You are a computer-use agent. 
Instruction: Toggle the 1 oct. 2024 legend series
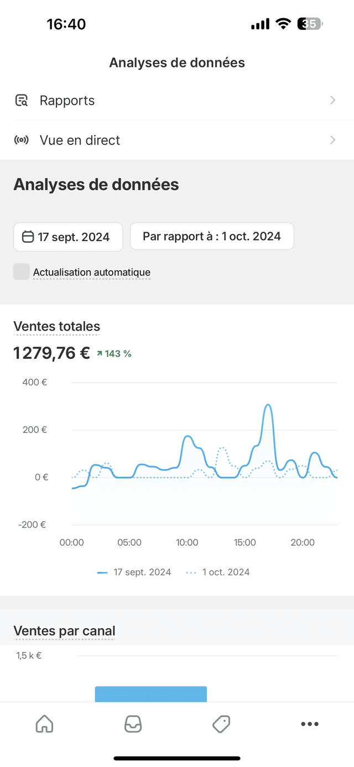coord(217,572)
